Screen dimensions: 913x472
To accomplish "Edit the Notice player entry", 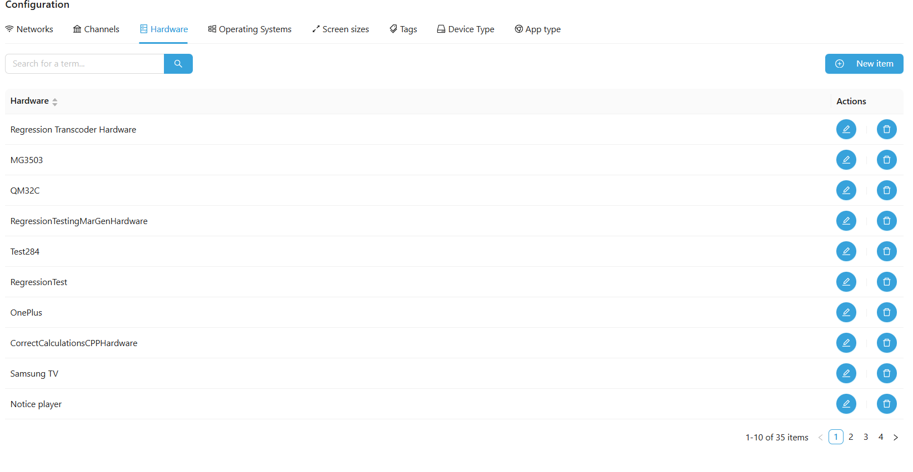I will [846, 404].
